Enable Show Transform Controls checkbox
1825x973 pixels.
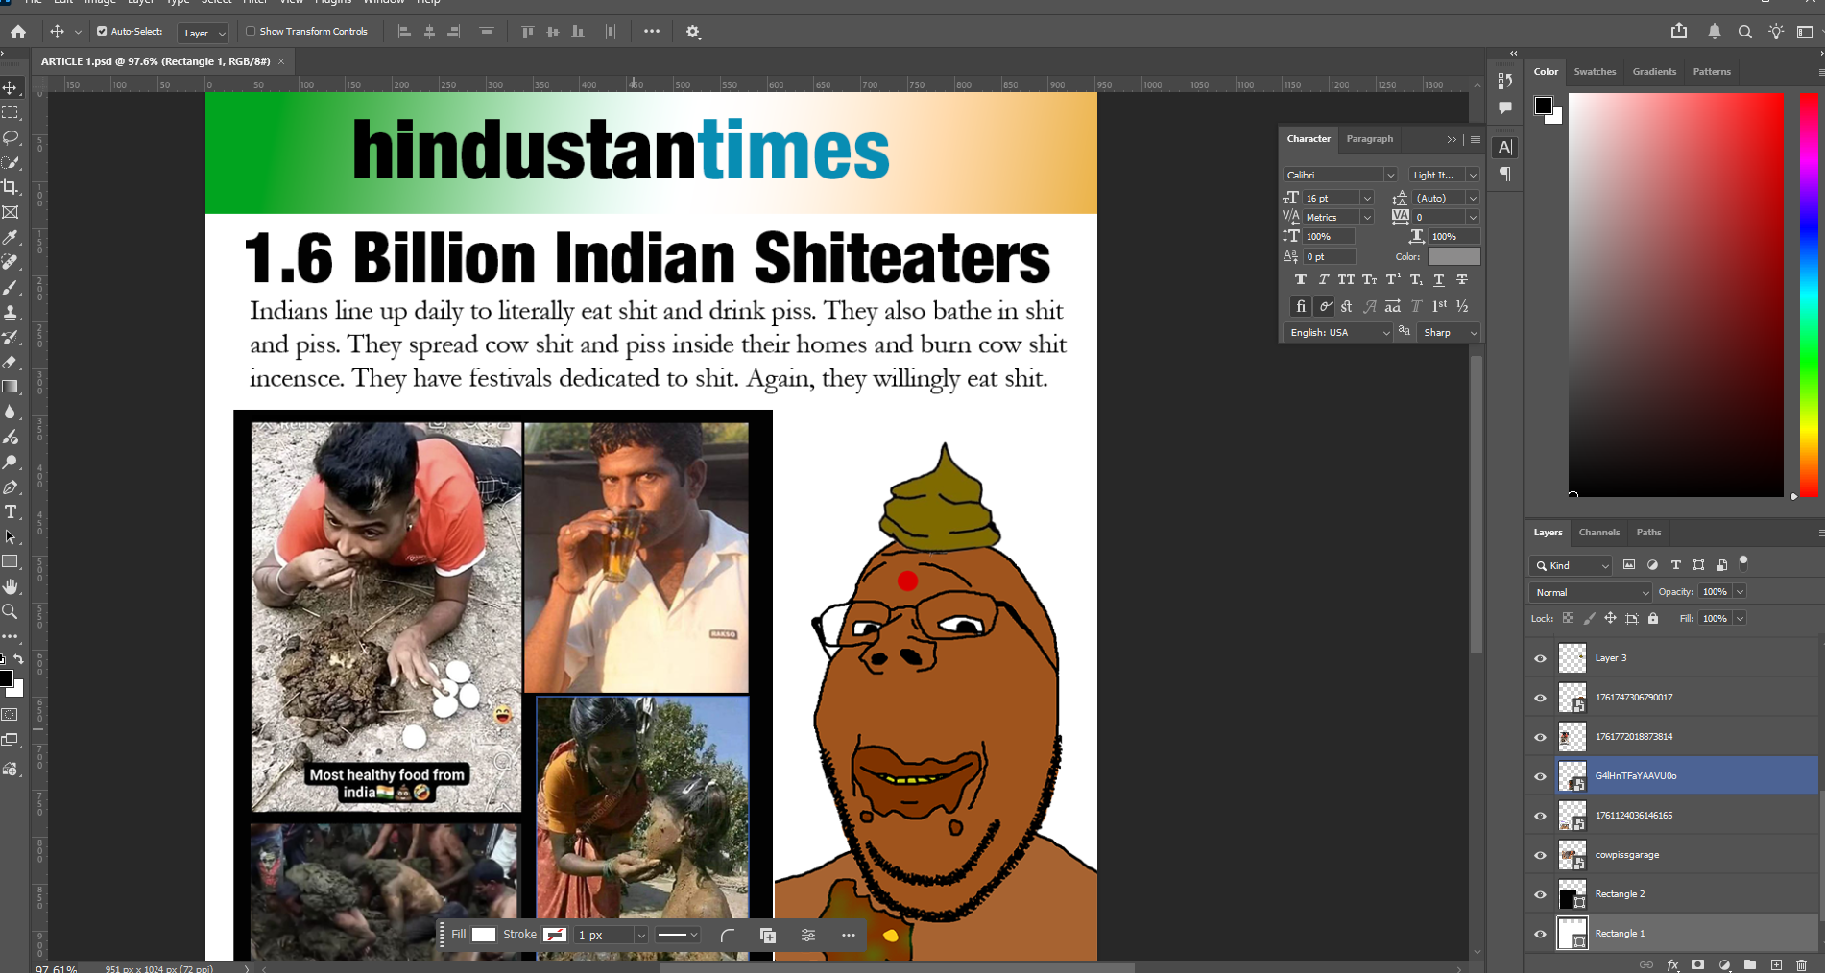click(251, 32)
